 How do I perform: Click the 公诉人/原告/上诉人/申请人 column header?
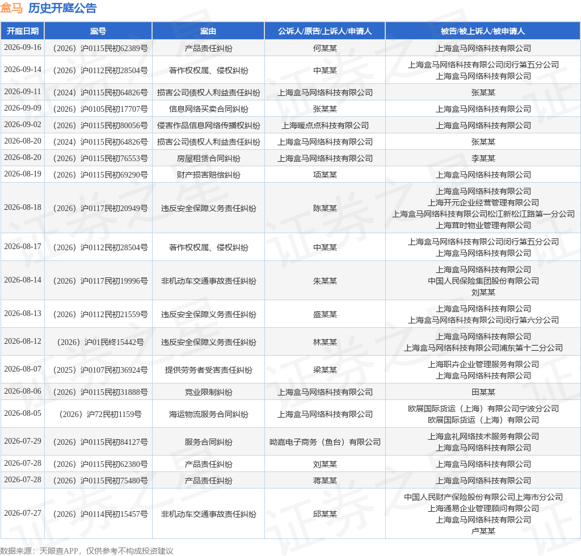[x=325, y=31]
